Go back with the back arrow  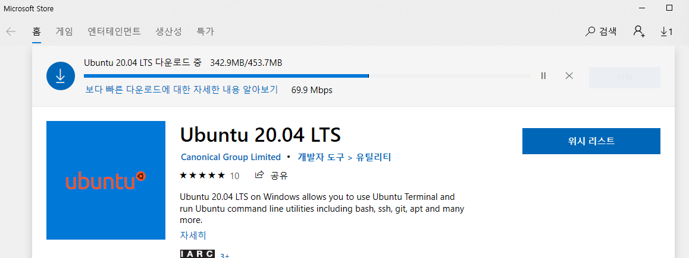pos(11,31)
